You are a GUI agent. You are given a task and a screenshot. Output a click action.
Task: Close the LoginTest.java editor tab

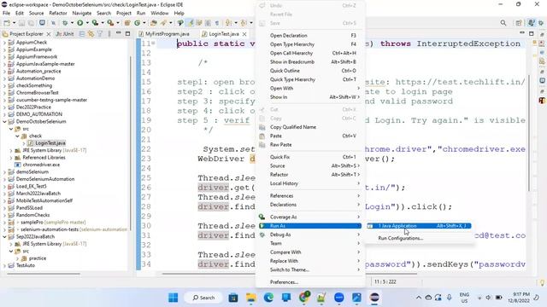click(244, 34)
